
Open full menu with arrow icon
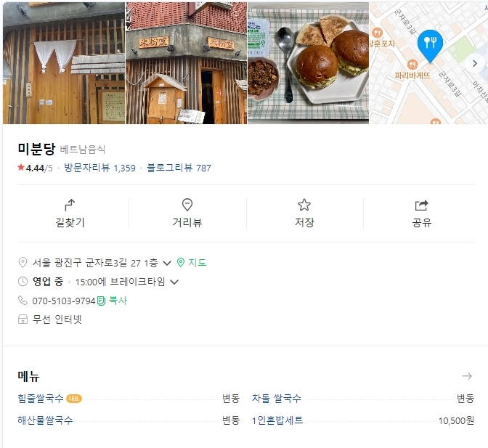tap(467, 376)
